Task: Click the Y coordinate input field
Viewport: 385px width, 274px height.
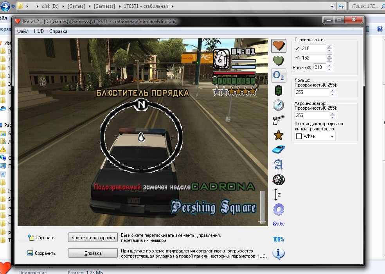Action: 313,58
